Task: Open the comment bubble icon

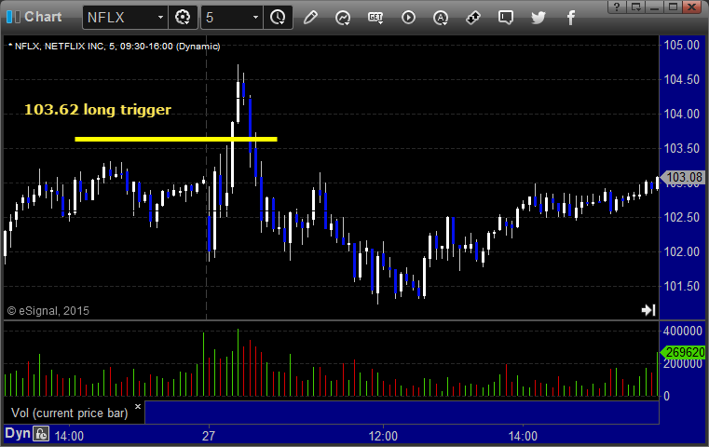Action: 506,18
